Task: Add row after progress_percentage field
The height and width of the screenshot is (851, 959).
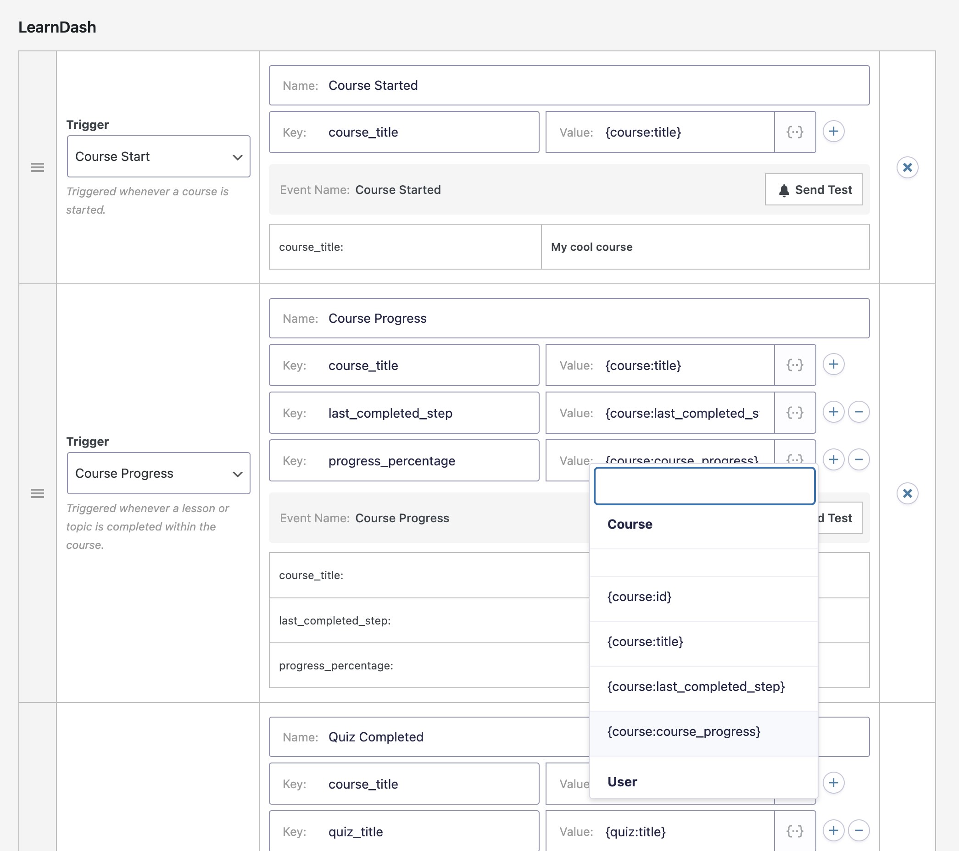Action: (x=834, y=460)
